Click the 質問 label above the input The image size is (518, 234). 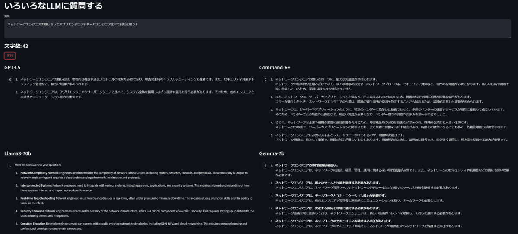[x=7, y=16]
